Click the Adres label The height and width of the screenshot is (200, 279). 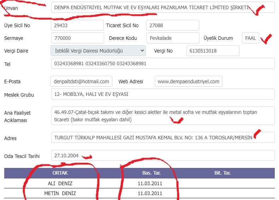10,138
